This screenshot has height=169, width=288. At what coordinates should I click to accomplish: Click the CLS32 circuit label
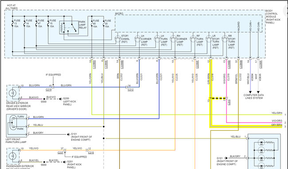[x=240, y=77]
